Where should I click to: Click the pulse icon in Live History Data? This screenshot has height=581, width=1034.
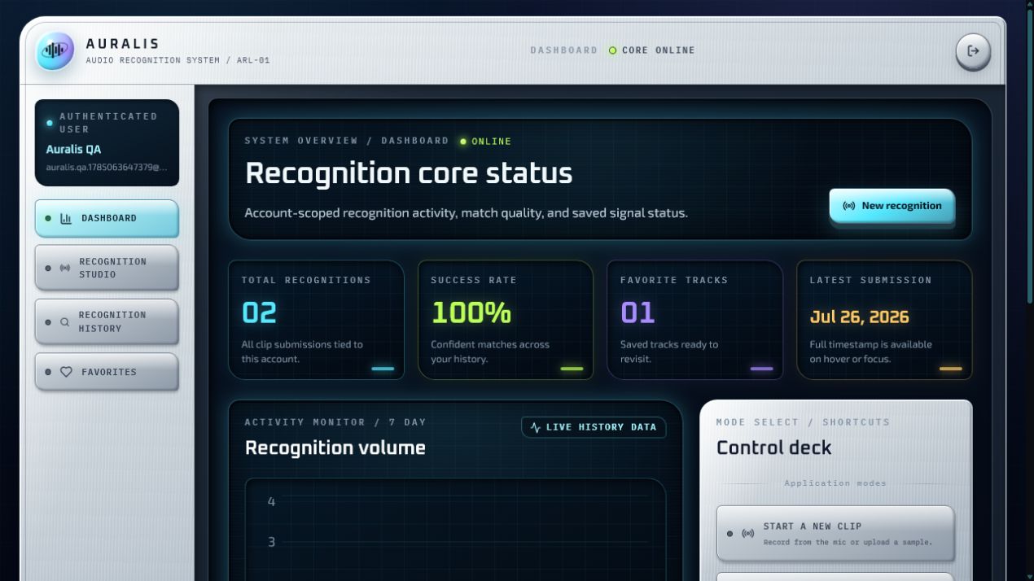coord(536,427)
